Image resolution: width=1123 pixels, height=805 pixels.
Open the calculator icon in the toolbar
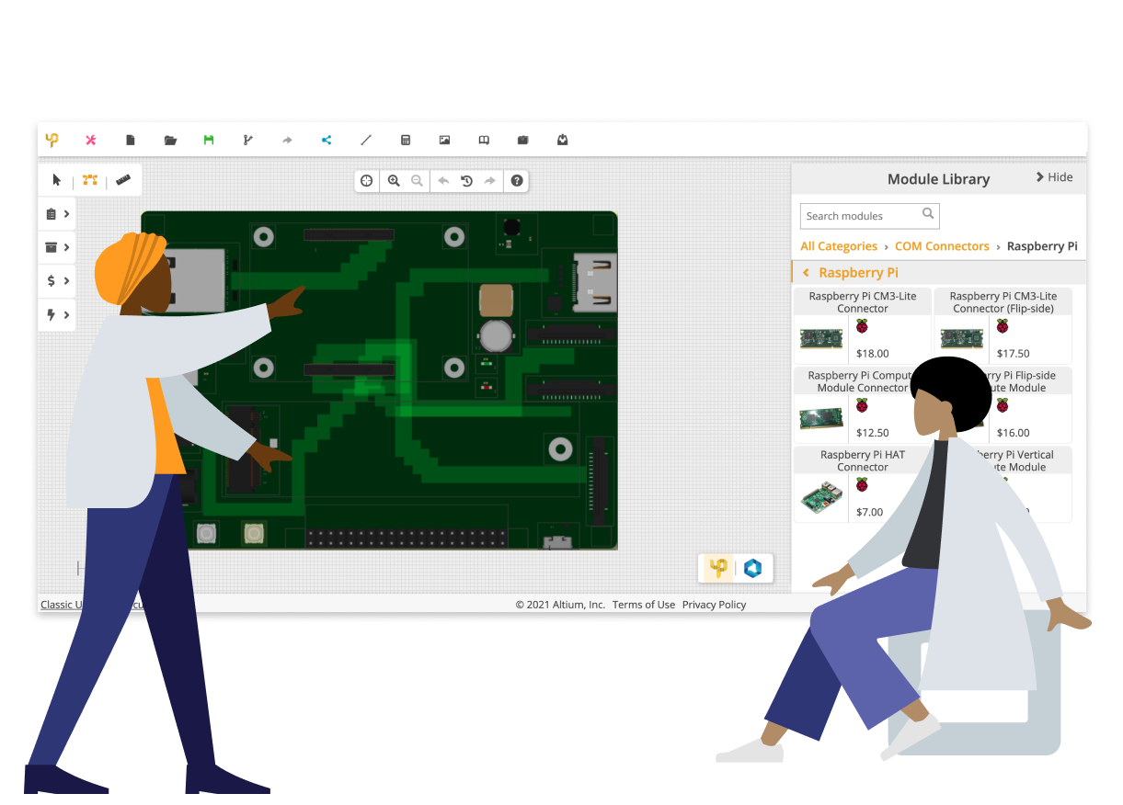coord(405,140)
